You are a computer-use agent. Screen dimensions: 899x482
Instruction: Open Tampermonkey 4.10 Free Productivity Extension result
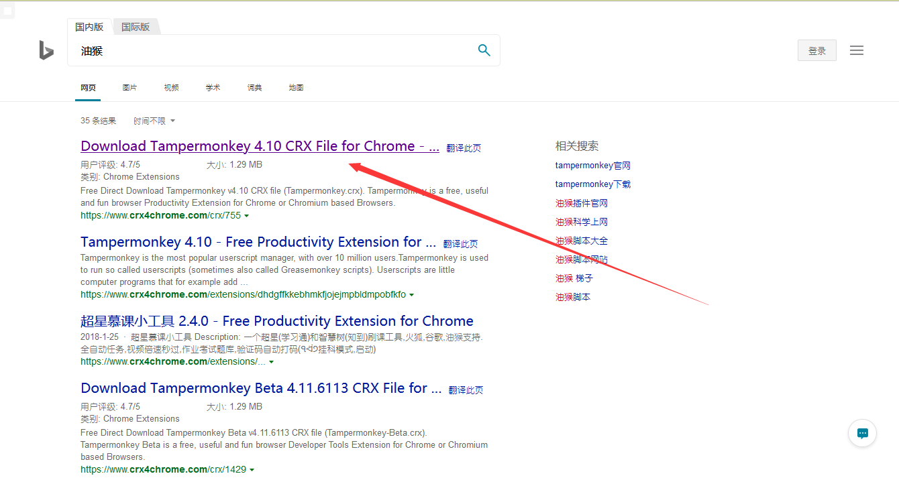tap(258, 242)
